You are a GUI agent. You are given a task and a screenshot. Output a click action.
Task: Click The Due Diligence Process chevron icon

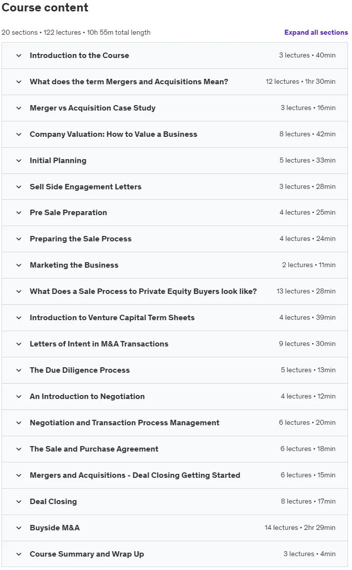click(19, 370)
